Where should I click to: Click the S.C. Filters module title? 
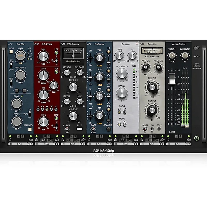click(47, 44)
